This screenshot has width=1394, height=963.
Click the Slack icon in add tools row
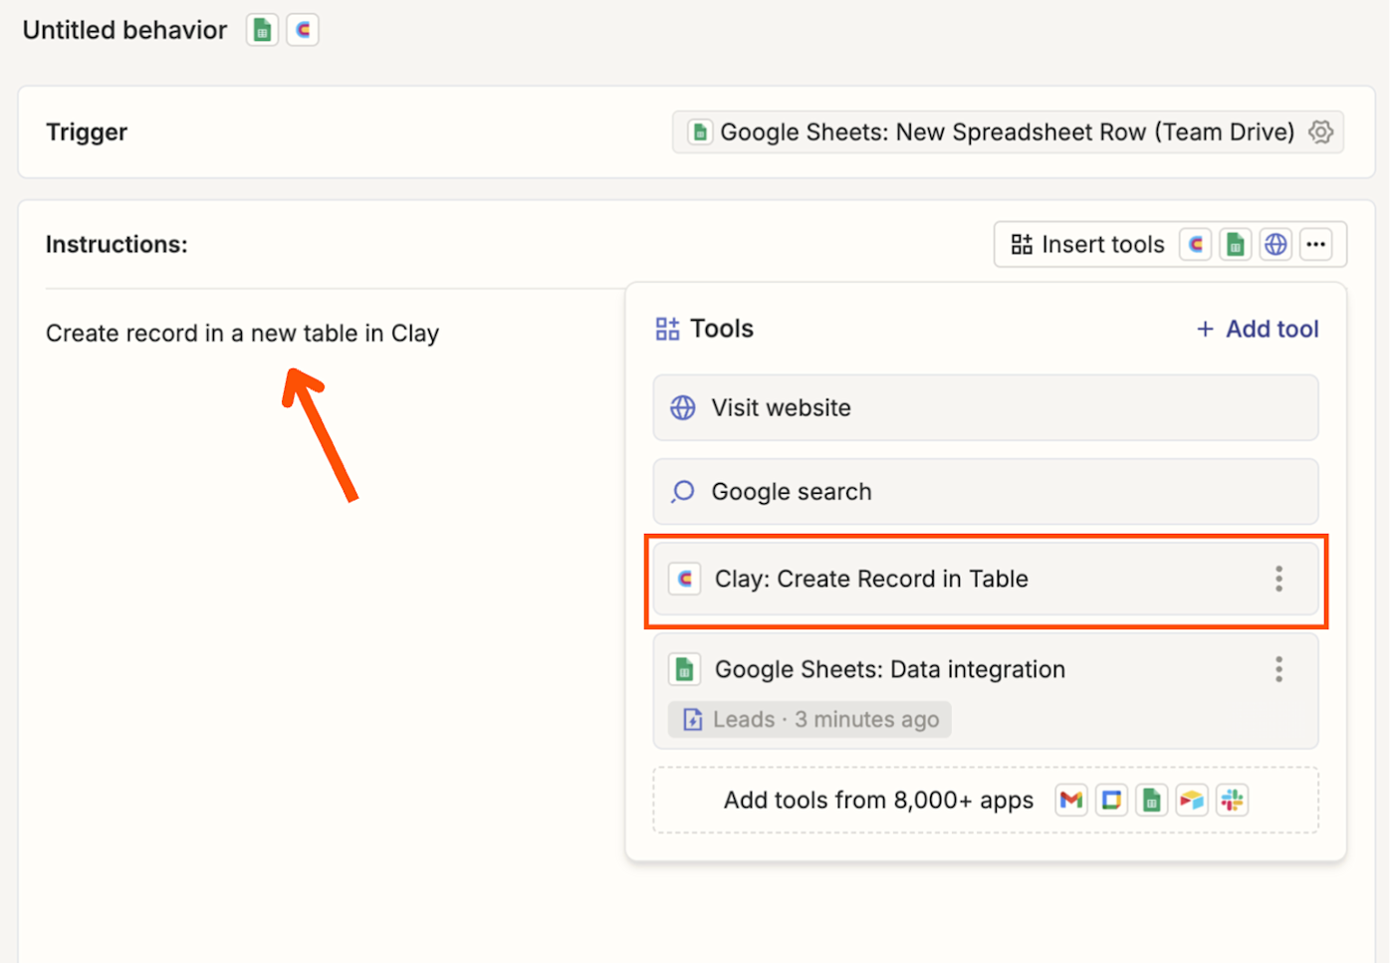coord(1232,800)
